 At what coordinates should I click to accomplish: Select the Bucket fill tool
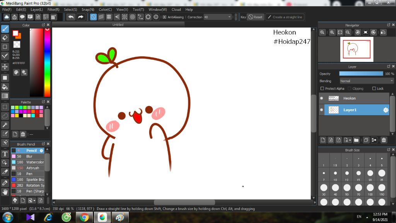tap(5, 87)
